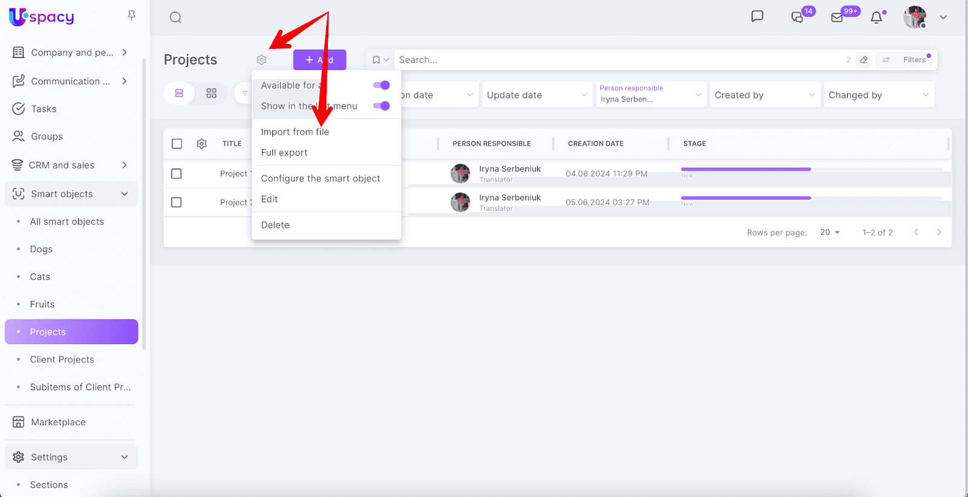Switch to kanban grid view icon

tap(211, 94)
